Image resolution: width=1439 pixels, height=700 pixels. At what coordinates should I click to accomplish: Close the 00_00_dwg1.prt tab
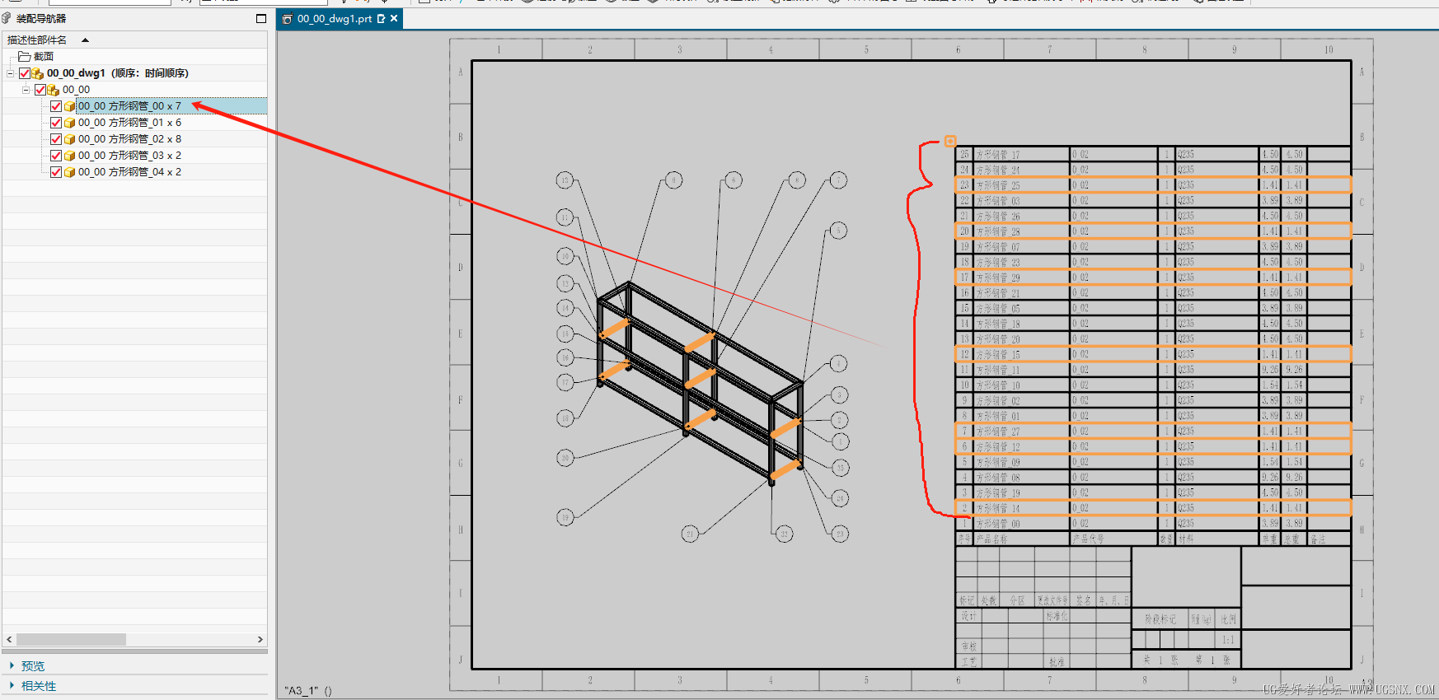(x=394, y=18)
